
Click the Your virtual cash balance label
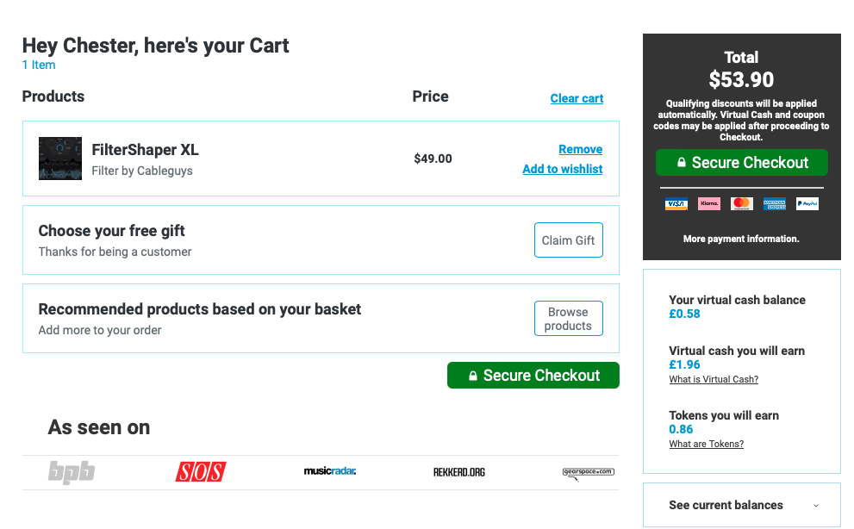pyautogui.click(x=737, y=300)
